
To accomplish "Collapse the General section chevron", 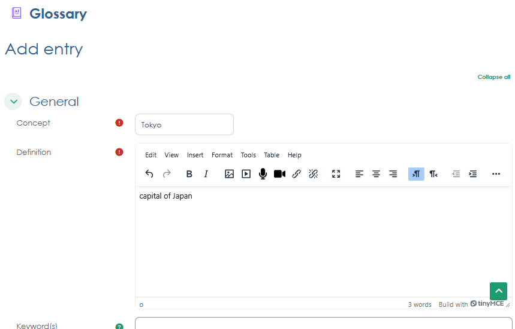I will coord(13,102).
